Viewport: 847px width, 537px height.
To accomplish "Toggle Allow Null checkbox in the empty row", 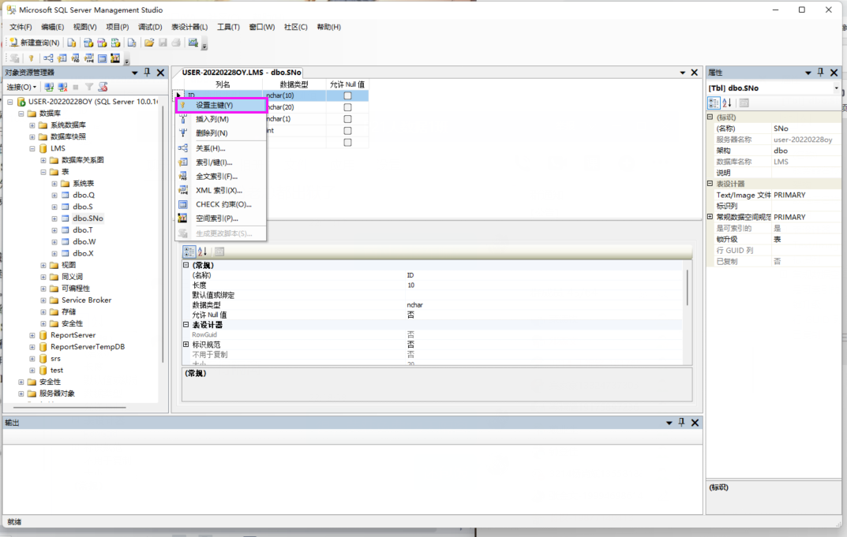I will pyautogui.click(x=347, y=143).
